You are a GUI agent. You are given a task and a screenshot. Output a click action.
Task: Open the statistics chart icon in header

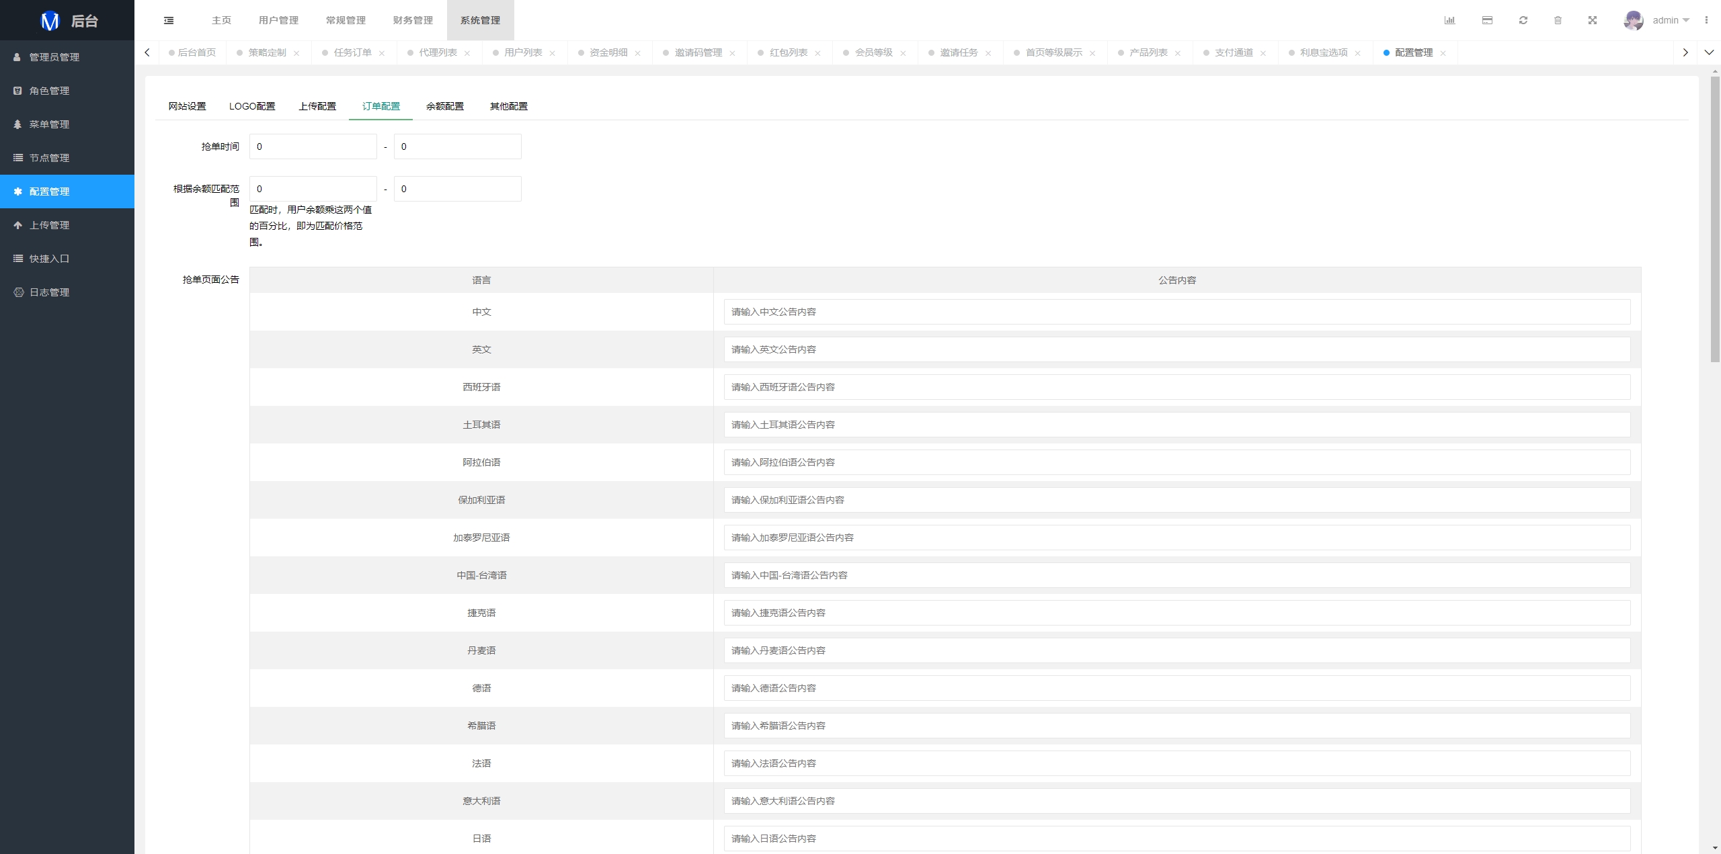click(x=1449, y=20)
